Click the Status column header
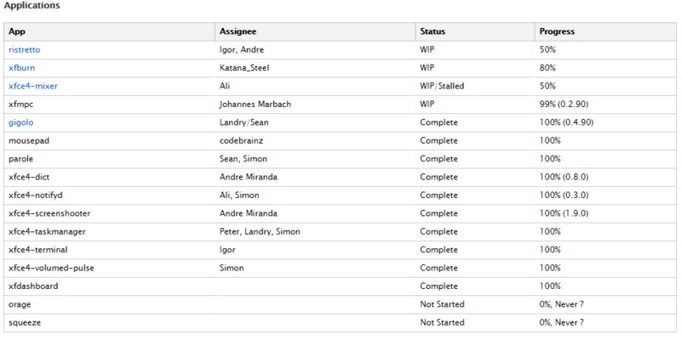 tap(432, 31)
